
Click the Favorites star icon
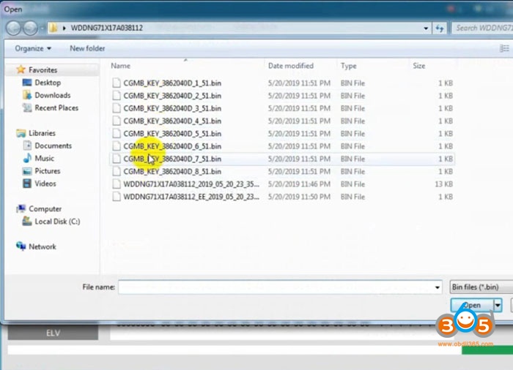tap(21, 69)
